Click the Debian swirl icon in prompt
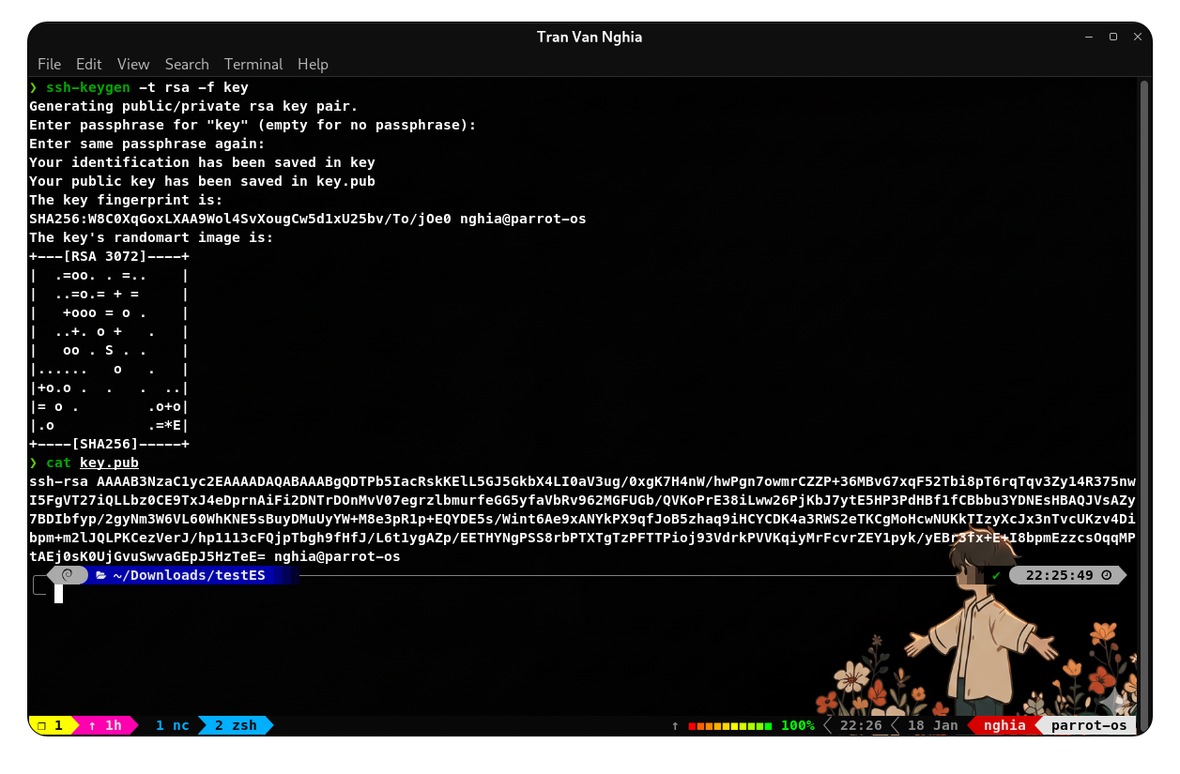This screenshot has width=1180, height=774. tap(68, 575)
